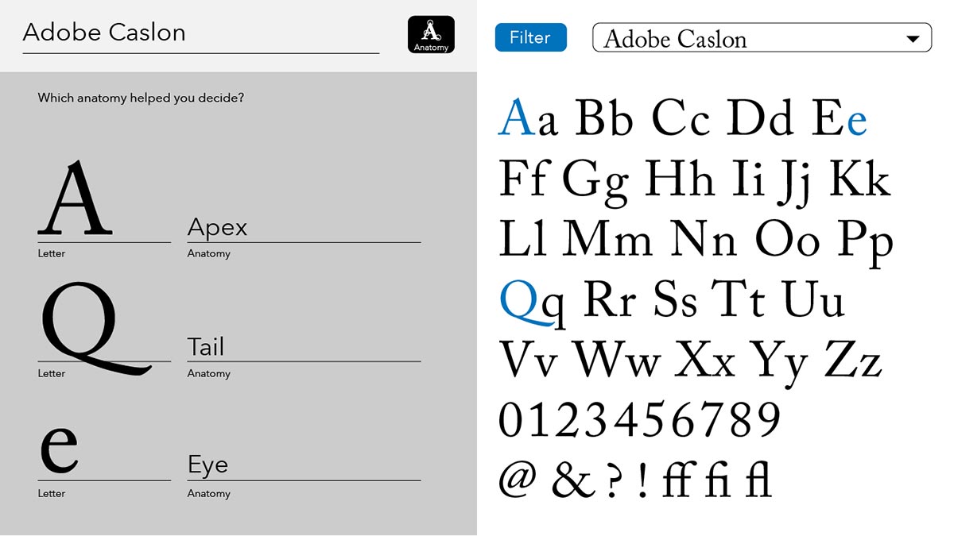
Task: Click the Tail anatomy field
Action: [304, 347]
